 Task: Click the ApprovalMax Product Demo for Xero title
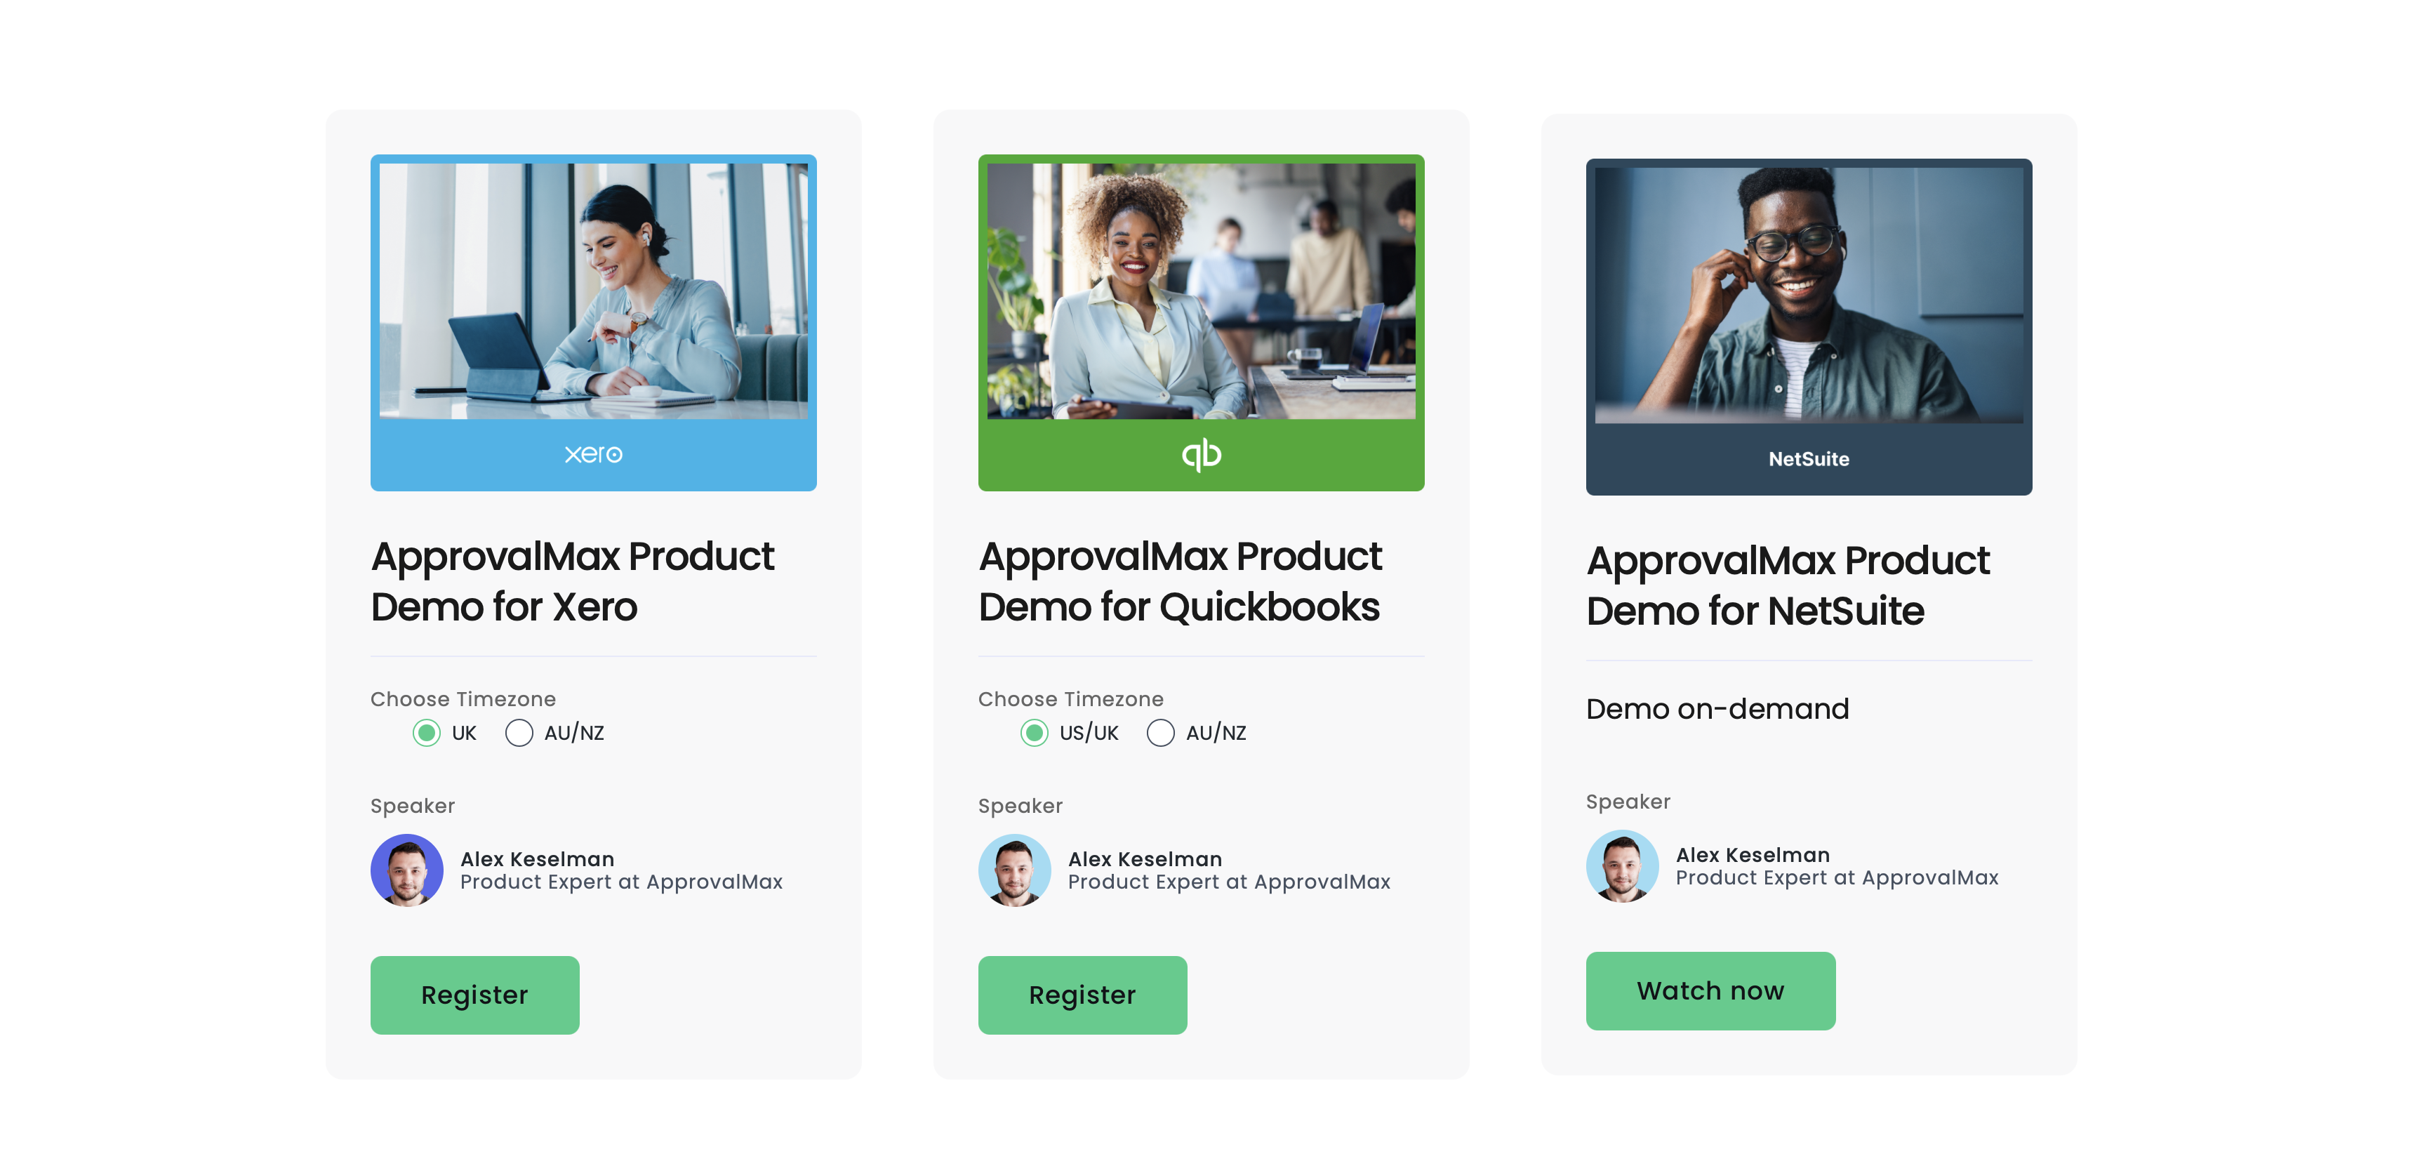pyautogui.click(x=572, y=581)
